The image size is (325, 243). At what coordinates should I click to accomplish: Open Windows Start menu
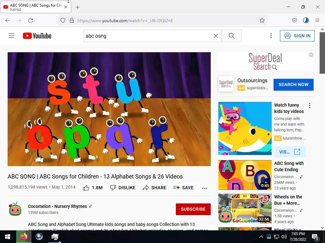pyautogui.click(x=8, y=237)
